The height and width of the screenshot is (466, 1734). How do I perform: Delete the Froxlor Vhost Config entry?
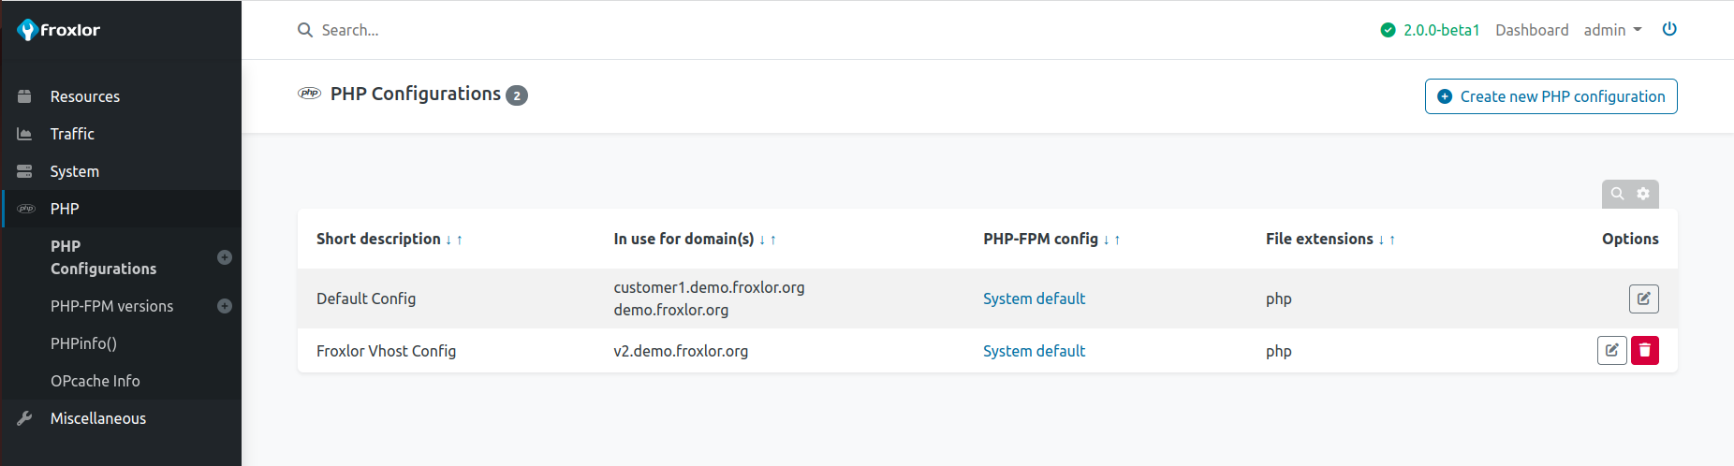(1644, 350)
